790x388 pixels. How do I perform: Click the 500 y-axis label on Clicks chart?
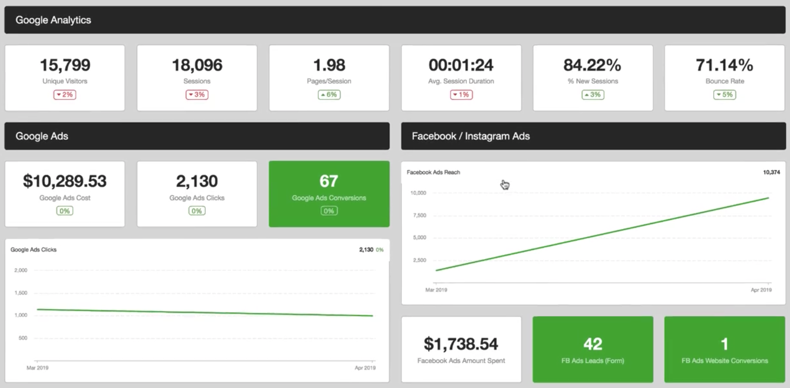click(23, 338)
